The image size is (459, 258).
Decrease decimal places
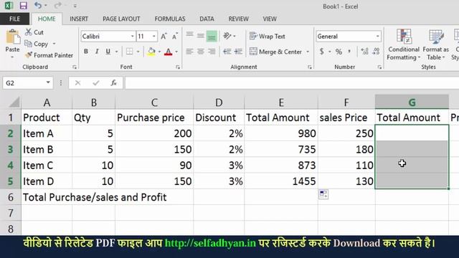(x=376, y=52)
